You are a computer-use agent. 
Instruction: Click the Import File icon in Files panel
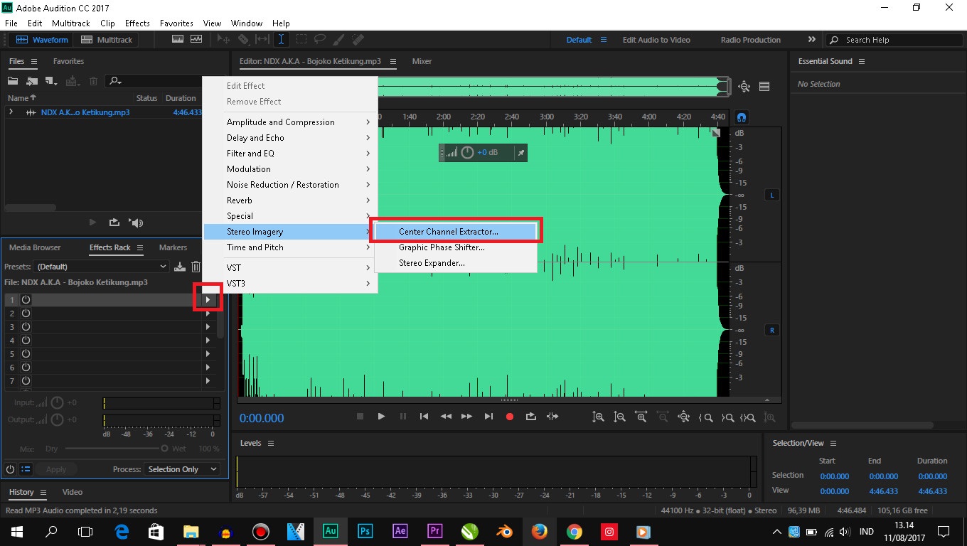click(x=32, y=82)
